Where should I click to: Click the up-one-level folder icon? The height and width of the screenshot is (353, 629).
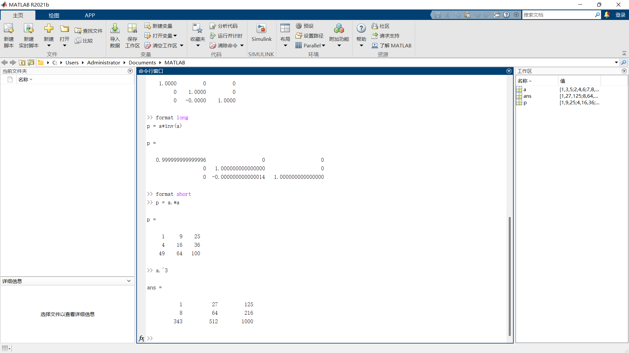(22, 62)
